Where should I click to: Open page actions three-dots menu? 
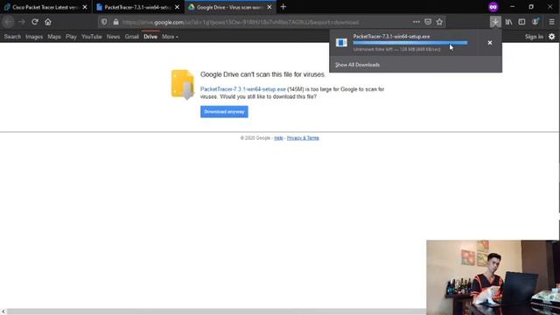coord(416,22)
